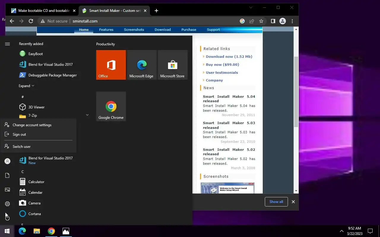Click the taskbar clock showing 9:52 AM

tap(354, 231)
